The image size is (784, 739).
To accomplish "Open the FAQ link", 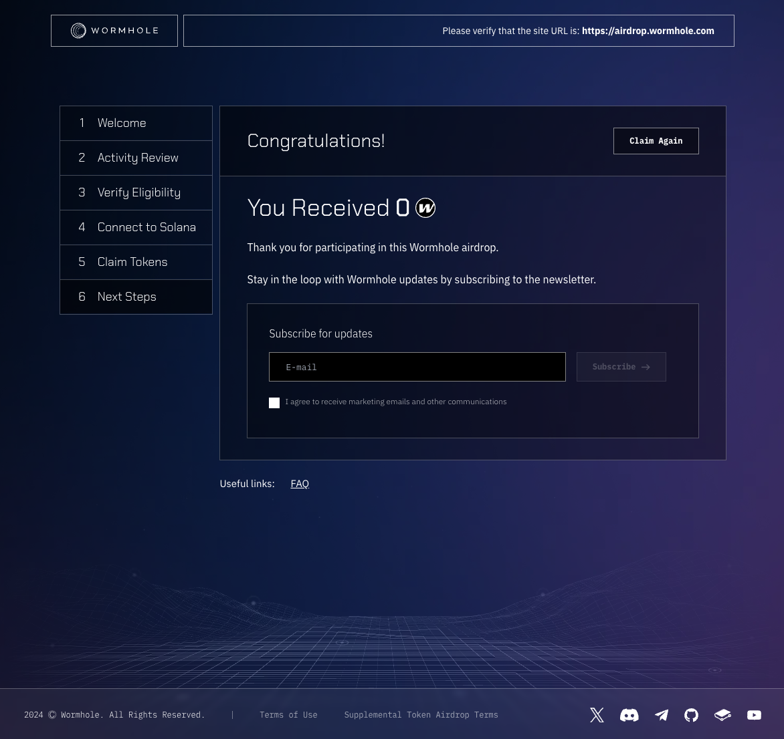I will pos(300,483).
